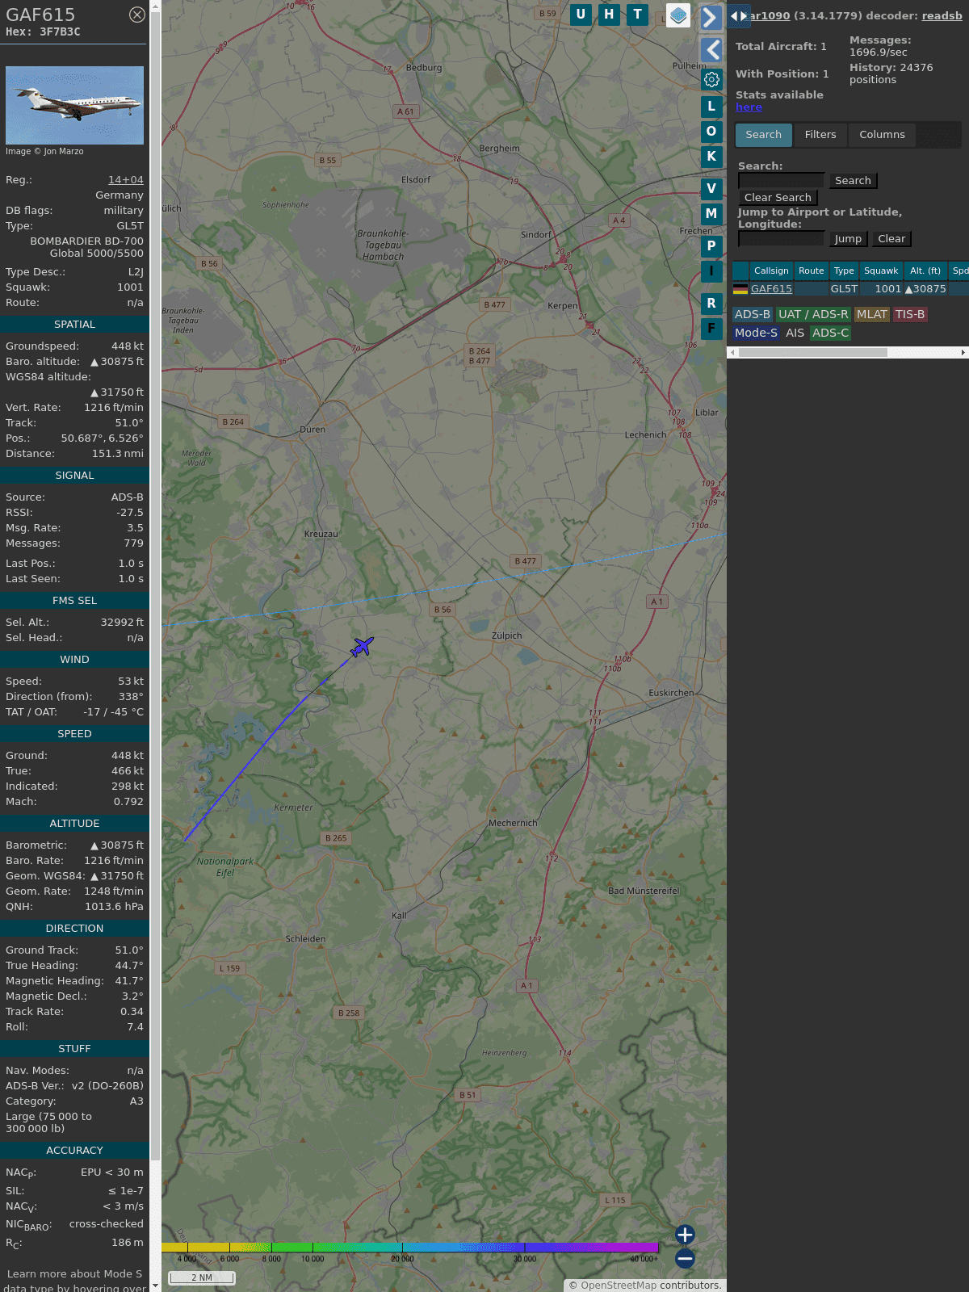Click the '2 NM' map scale bar
This screenshot has height=1292, width=969.
coord(202,1277)
